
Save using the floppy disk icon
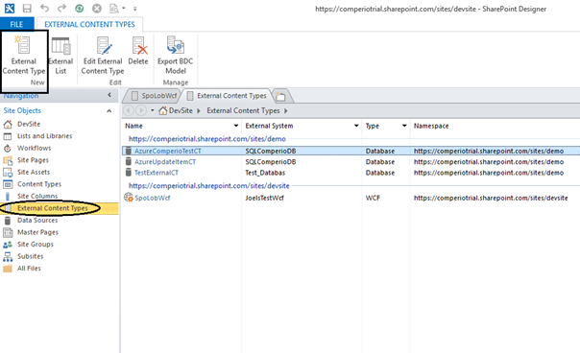pyautogui.click(x=27, y=8)
